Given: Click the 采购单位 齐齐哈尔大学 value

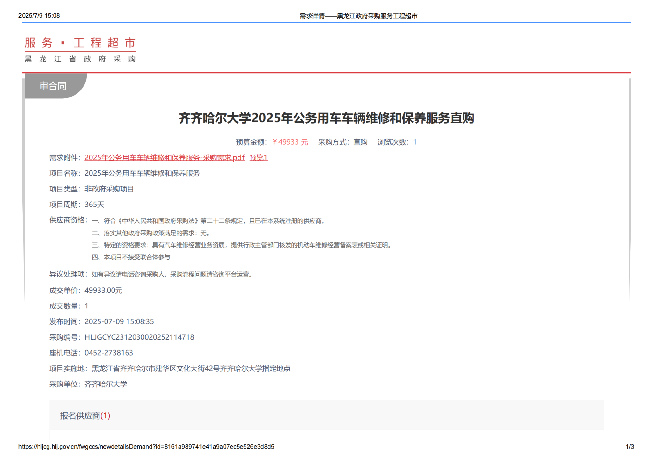Looking at the screenshot, I should click(106, 384).
